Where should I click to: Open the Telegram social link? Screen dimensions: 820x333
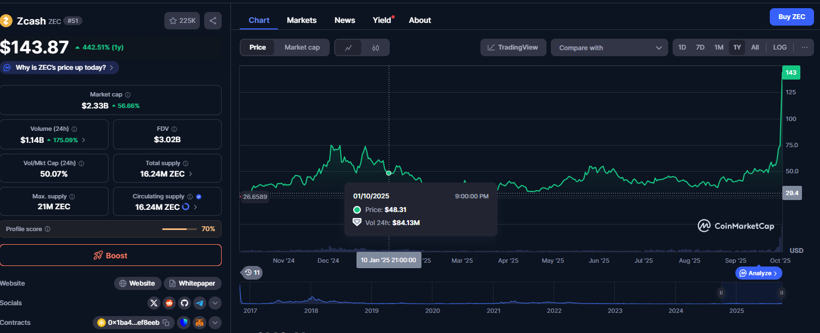point(200,303)
